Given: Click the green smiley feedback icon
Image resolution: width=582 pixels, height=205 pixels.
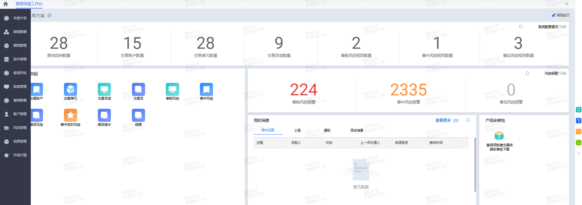Looking at the screenshot, I should coord(579,143).
